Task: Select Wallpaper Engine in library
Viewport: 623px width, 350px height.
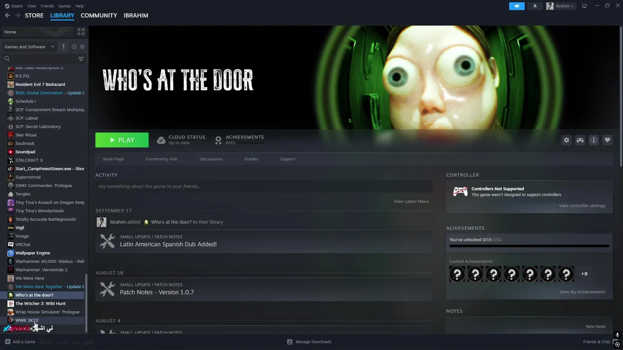Action: [43, 253]
